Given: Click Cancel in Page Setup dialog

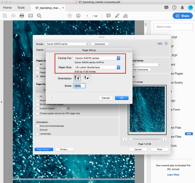Looking at the screenshot, I should (105, 98).
